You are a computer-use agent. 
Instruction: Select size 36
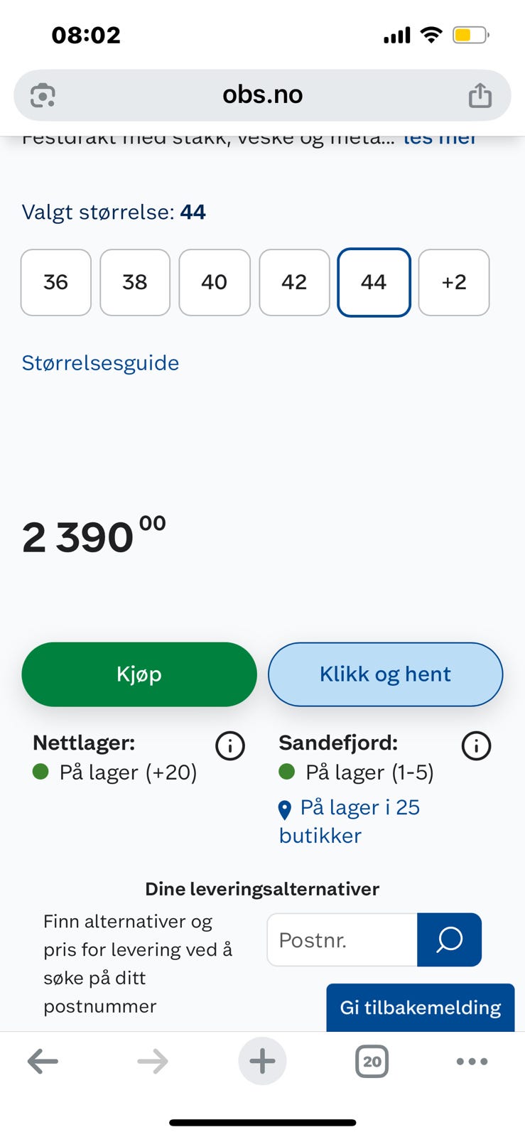(56, 282)
